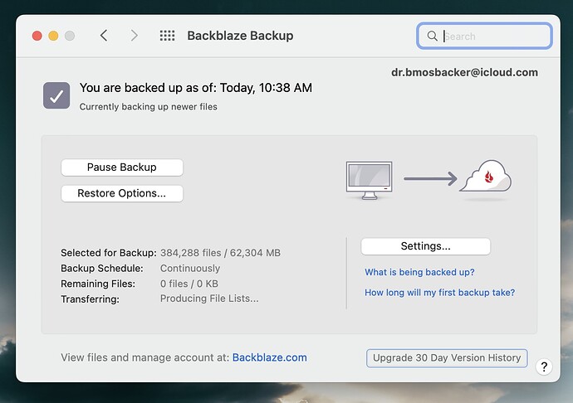The width and height of the screenshot is (573, 403).
Task: Upgrade 30 Day Version History
Action: click(x=447, y=357)
